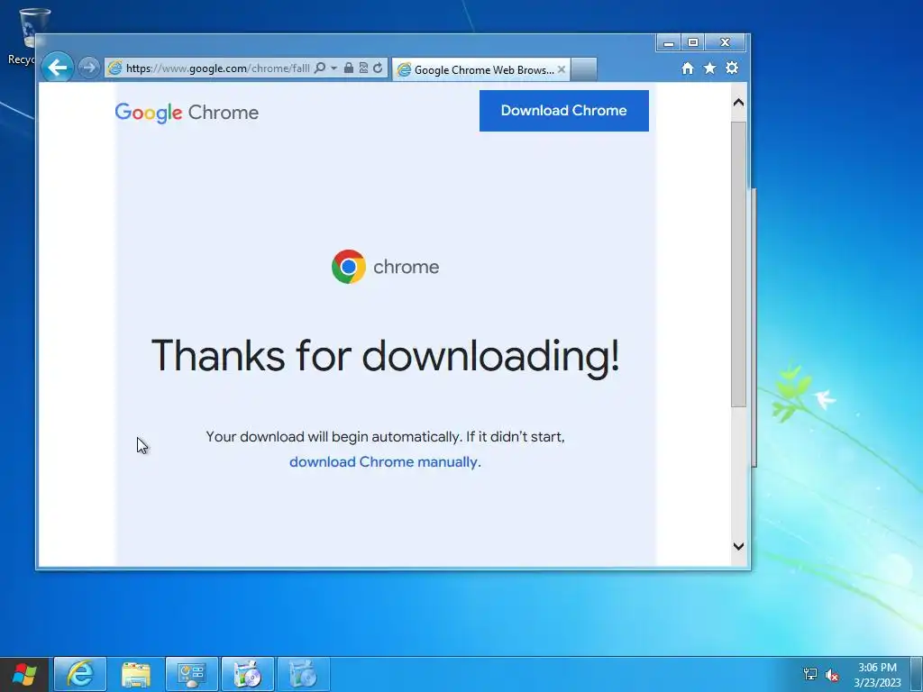Open Favorites star icon
Viewport: 923px width, 692px height.
click(710, 68)
